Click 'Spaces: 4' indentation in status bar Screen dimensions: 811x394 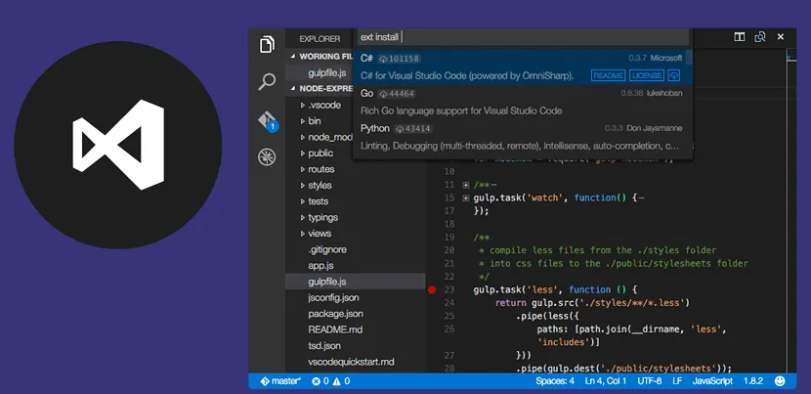(x=555, y=381)
